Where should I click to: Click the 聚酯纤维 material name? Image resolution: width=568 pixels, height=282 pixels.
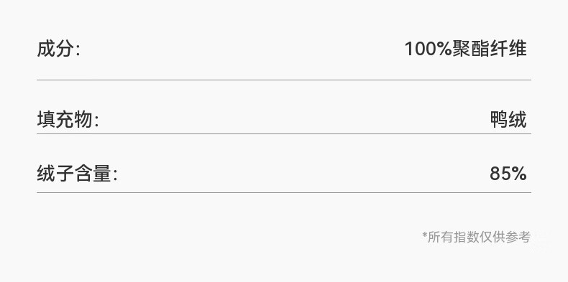pos(490,49)
